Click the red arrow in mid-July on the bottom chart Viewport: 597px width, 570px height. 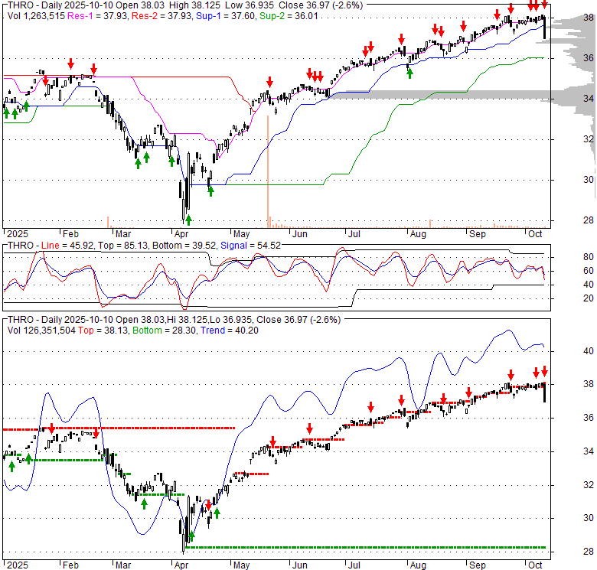click(x=370, y=407)
